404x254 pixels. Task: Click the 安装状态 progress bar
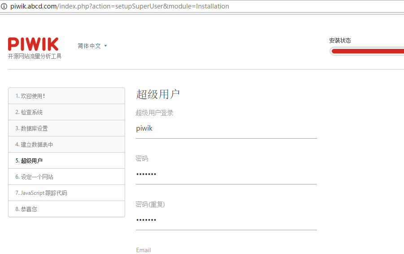click(367, 51)
